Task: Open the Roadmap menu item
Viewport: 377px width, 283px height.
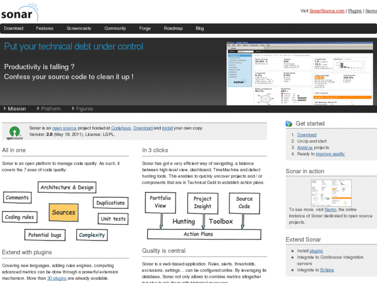Action: pos(173,29)
